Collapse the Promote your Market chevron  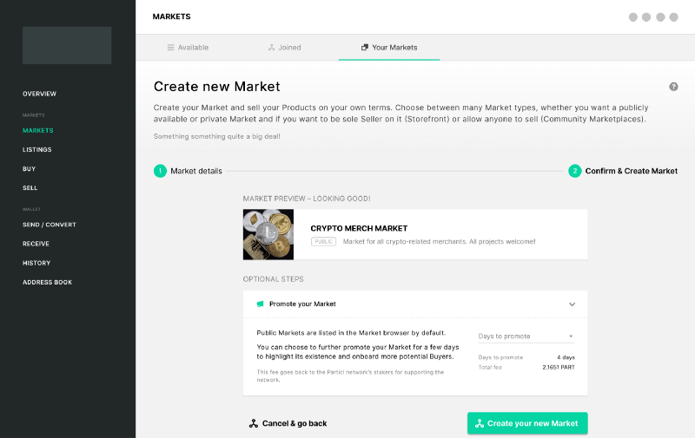(x=573, y=304)
